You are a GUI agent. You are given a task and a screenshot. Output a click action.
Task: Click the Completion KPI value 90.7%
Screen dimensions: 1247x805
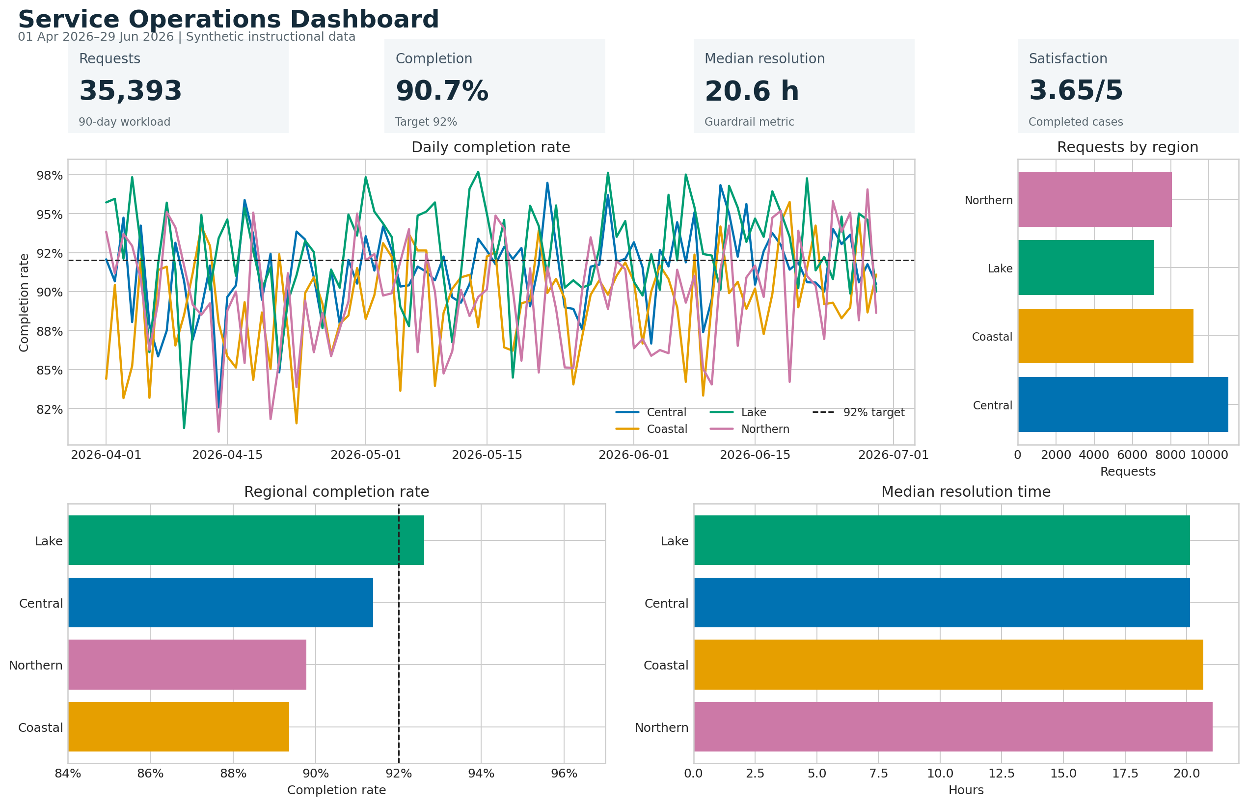(x=442, y=90)
